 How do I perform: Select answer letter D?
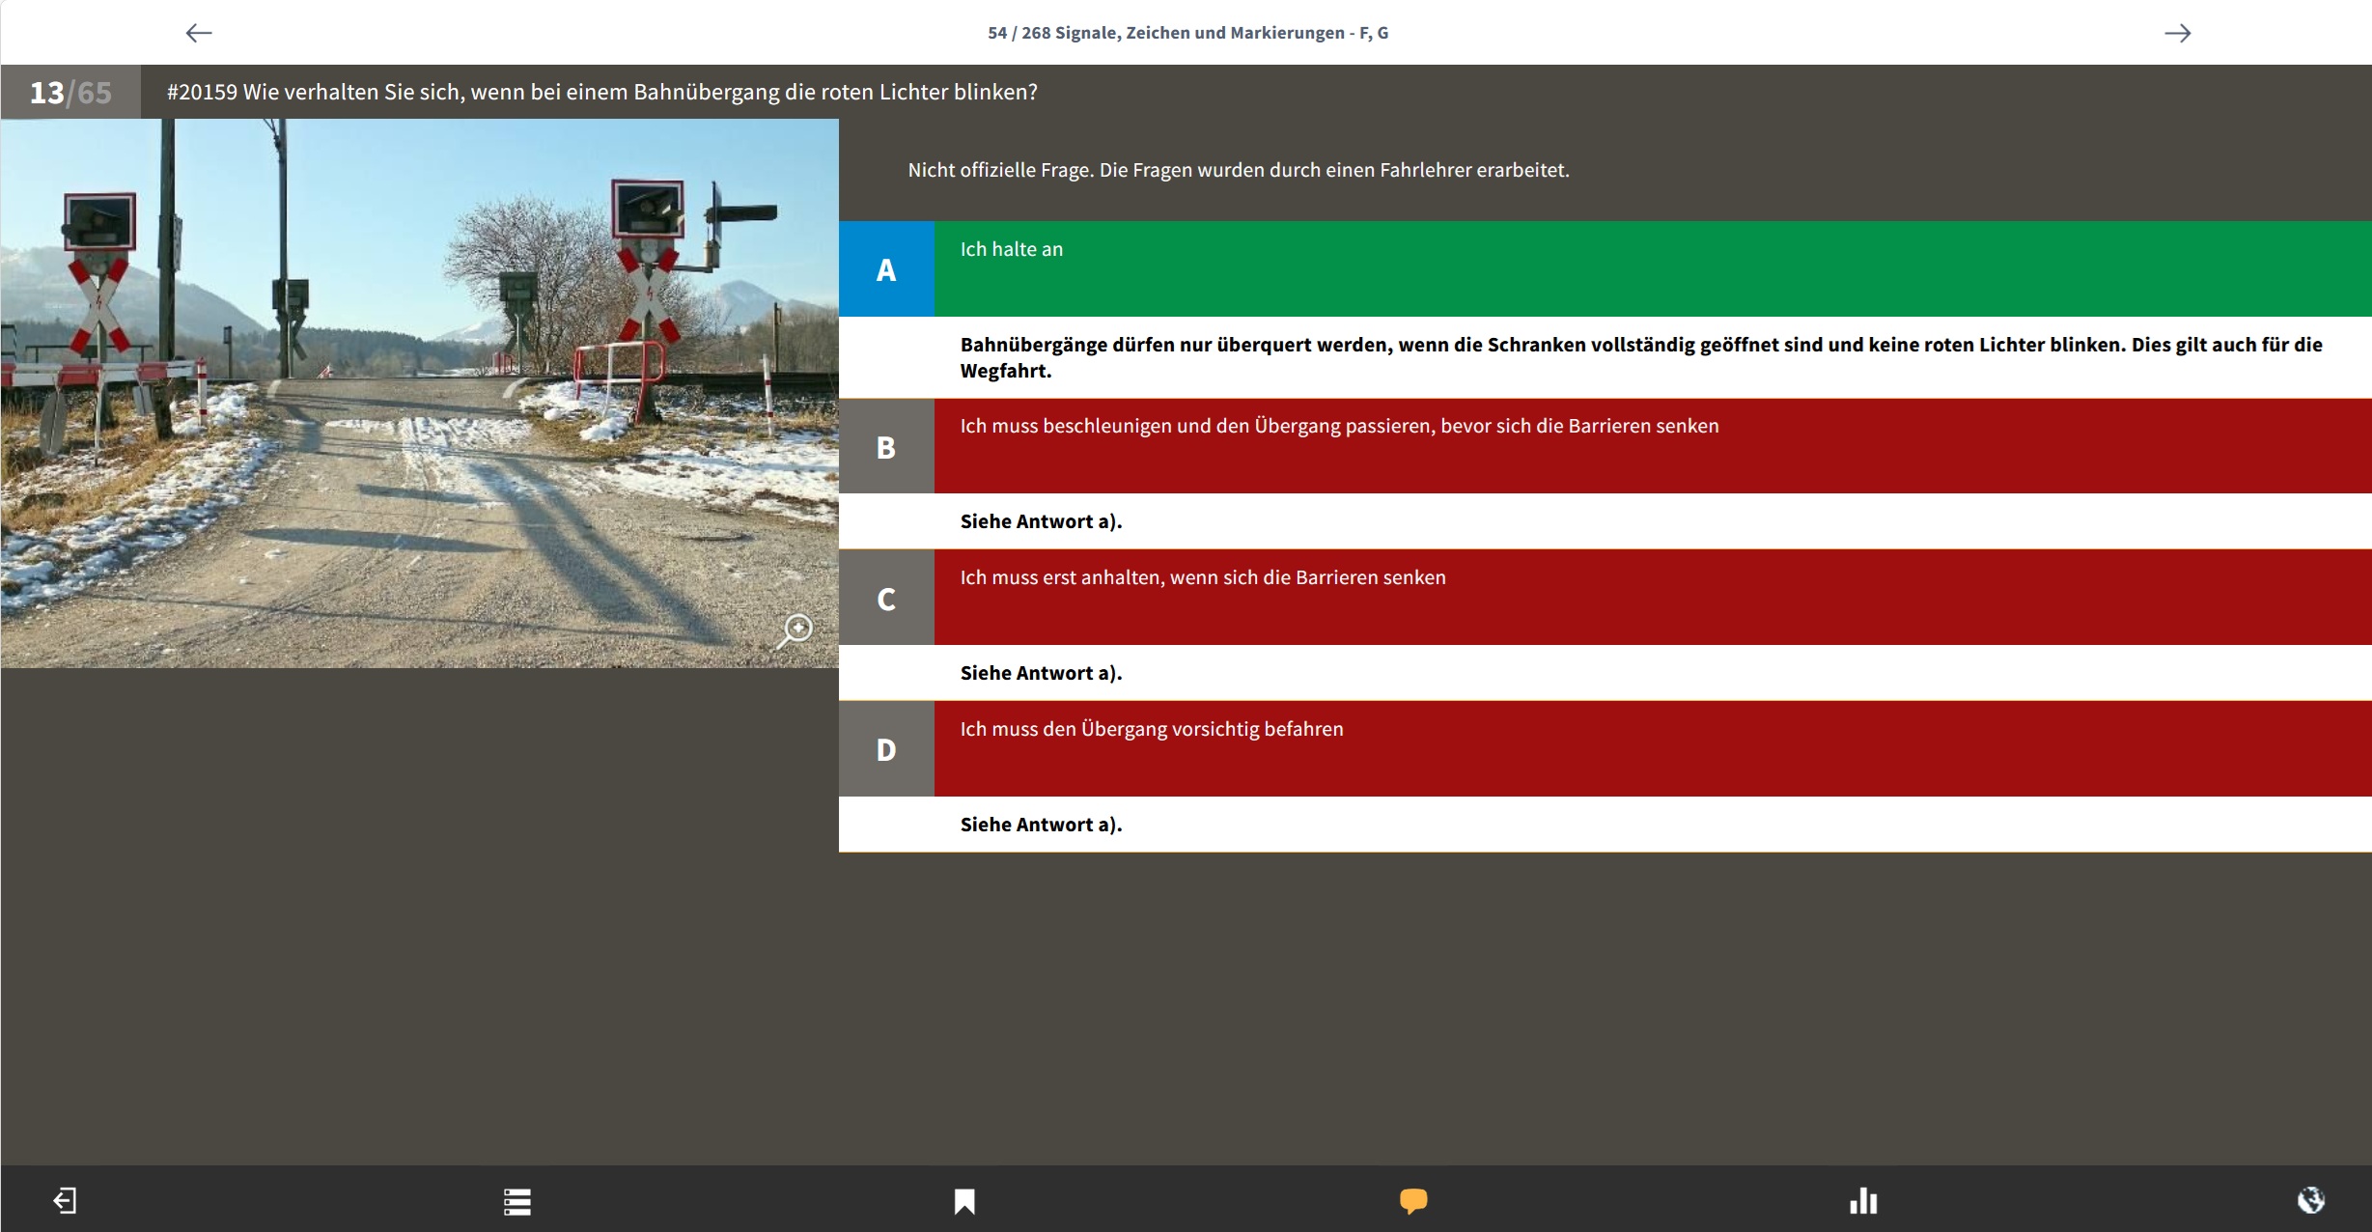click(x=886, y=749)
